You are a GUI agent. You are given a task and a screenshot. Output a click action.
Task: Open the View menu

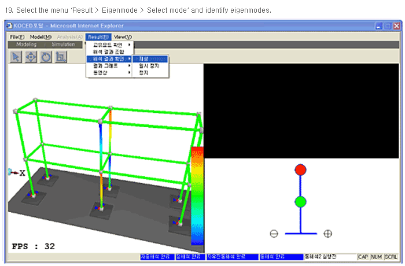123,37
